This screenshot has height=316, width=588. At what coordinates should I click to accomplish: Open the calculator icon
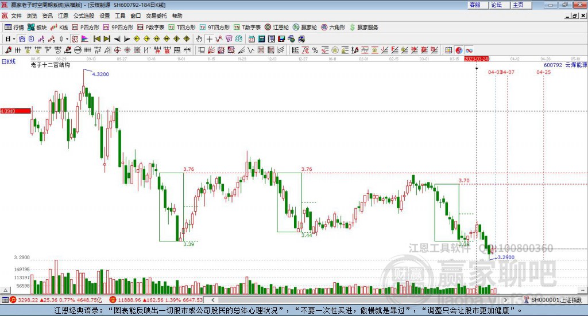(x=262, y=39)
